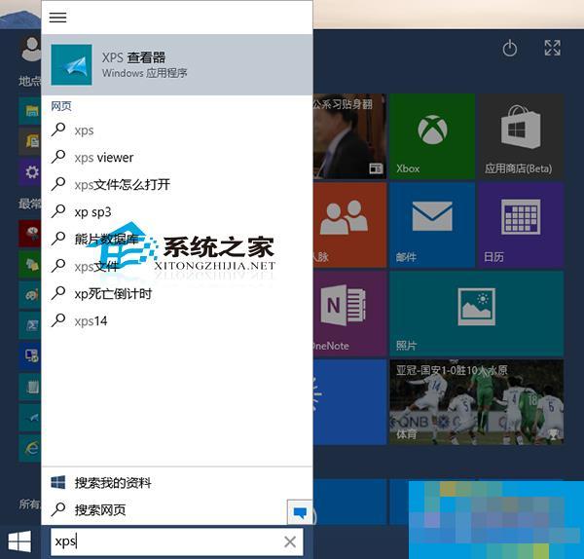Open the PowerShell icon in Start list

30,325
